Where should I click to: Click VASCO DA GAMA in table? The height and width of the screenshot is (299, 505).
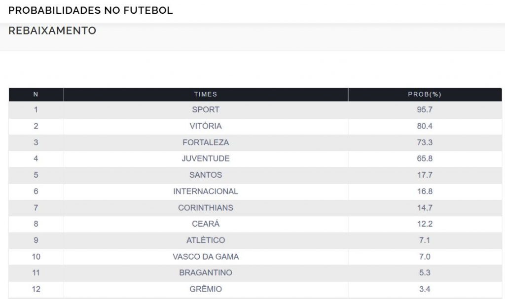[x=206, y=257]
